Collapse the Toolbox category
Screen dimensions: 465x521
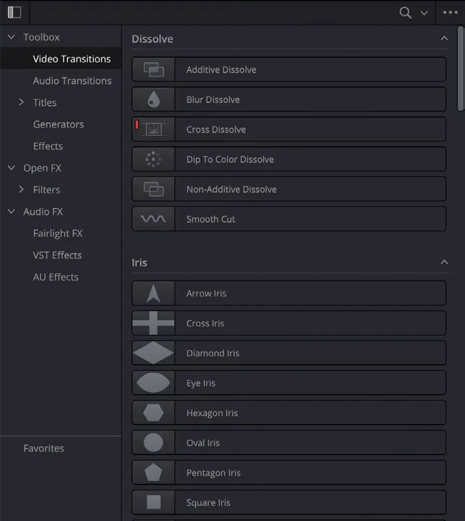pyautogui.click(x=11, y=37)
